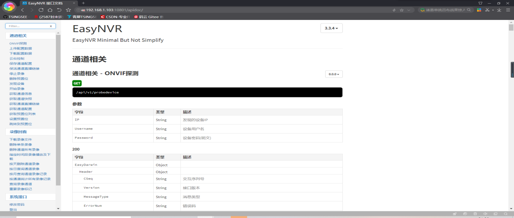Click the lightning speed-mode icon in address bar
This screenshot has height=218, width=514.
click(394, 10)
